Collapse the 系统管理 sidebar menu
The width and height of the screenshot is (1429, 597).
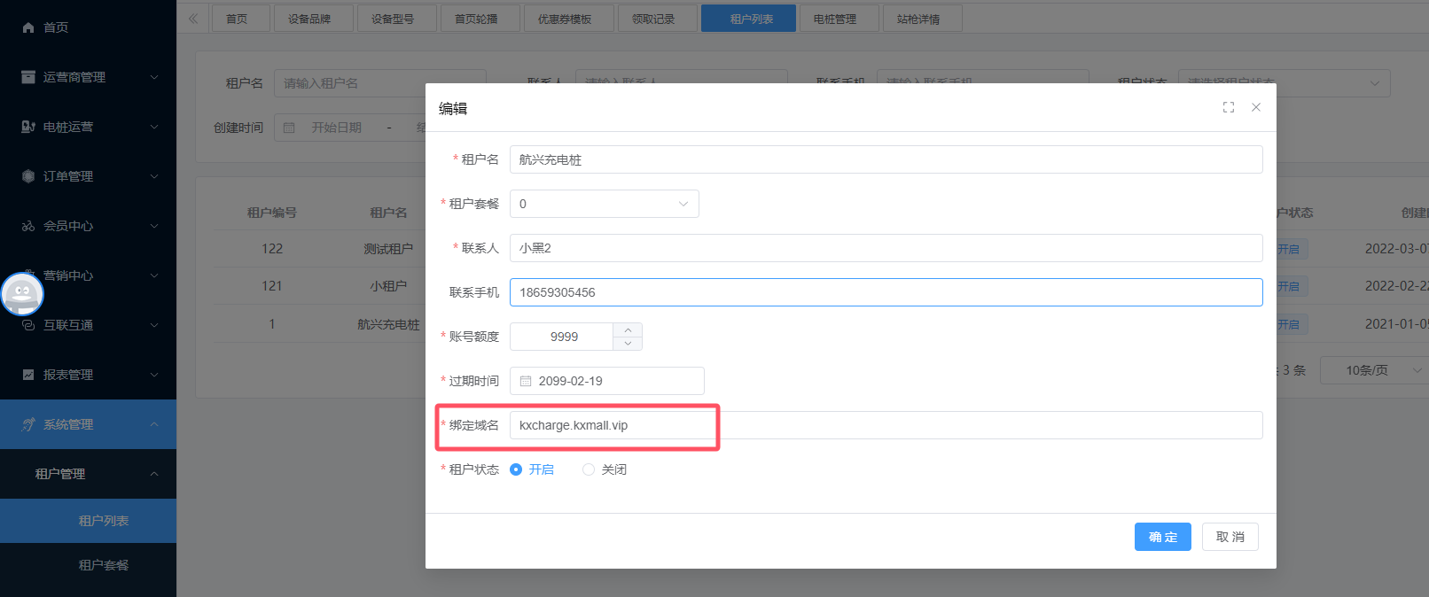tap(89, 424)
